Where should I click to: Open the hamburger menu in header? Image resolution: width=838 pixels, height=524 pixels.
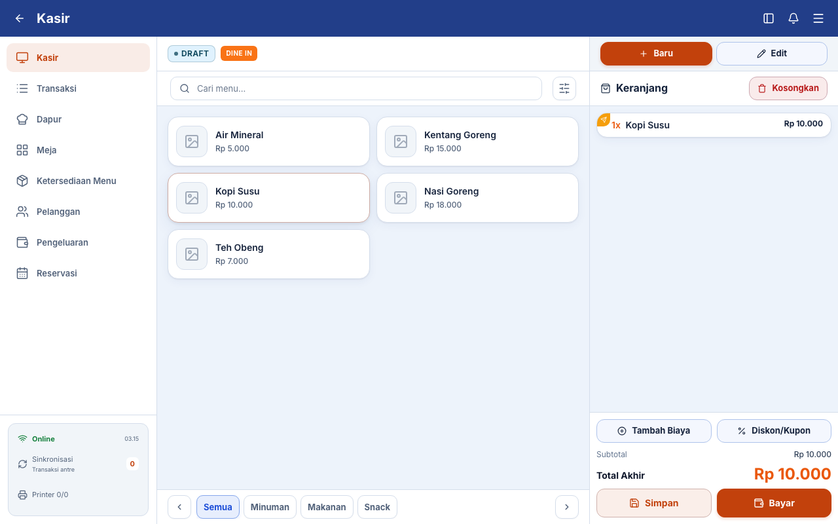point(818,18)
